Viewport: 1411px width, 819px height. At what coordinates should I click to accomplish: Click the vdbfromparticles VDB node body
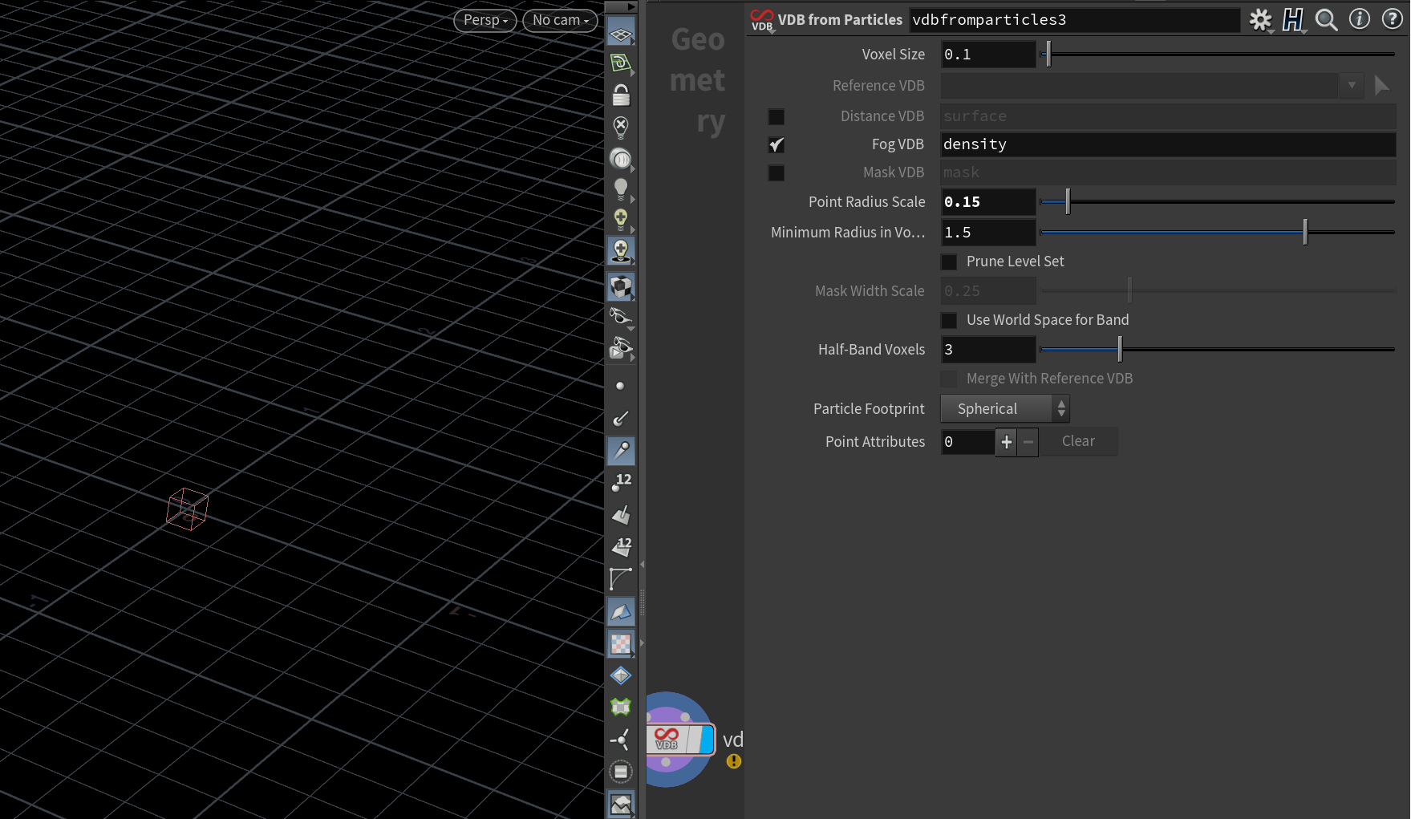point(667,740)
